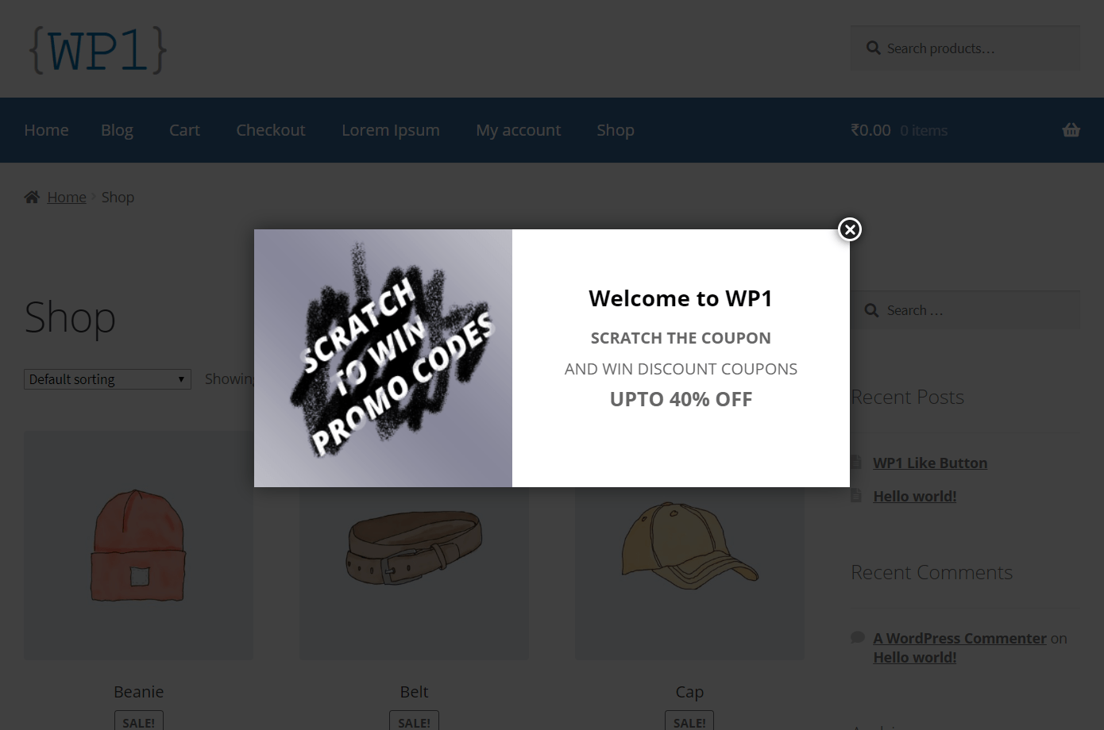Follow the Home breadcrumb link
Viewport: 1104px width, 730px height.
click(x=67, y=196)
